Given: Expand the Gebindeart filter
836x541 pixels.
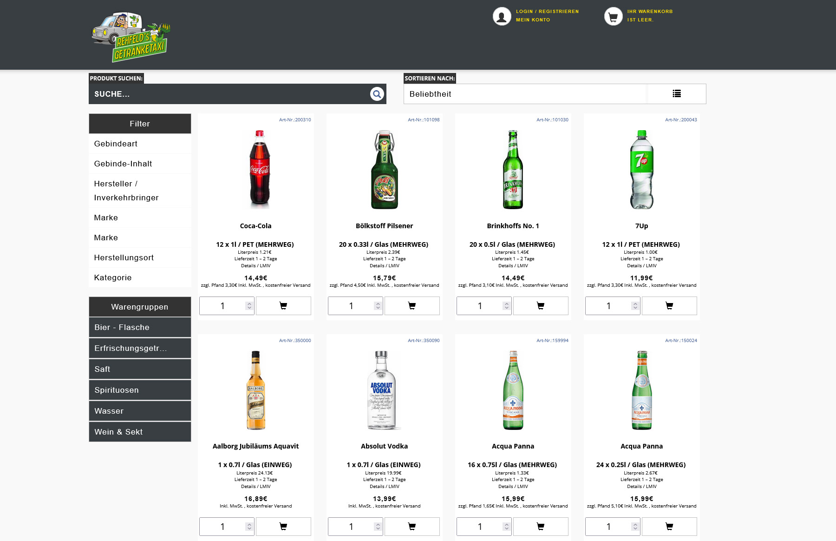Looking at the screenshot, I should point(140,144).
